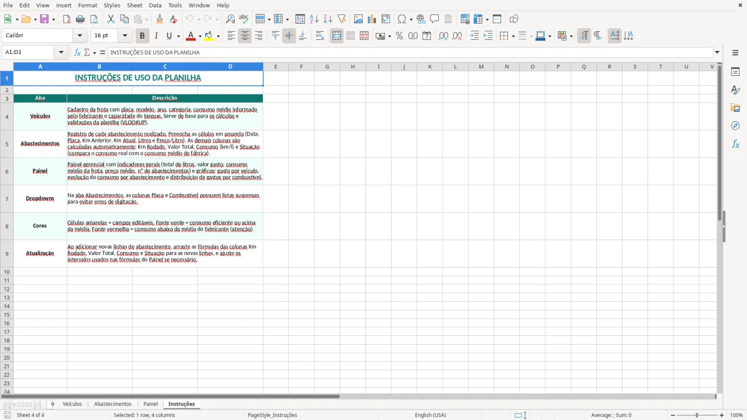
Task: Expand the Borders dropdown arrow
Action: [512, 36]
